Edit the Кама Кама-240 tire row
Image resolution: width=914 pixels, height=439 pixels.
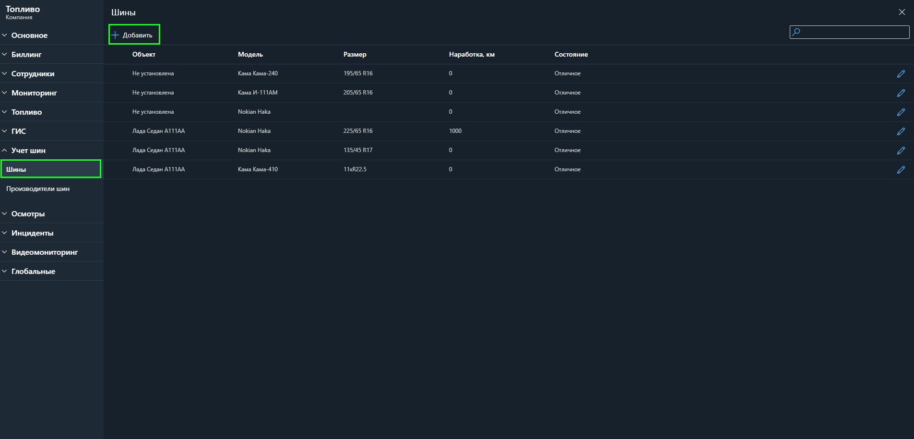click(901, 74)
